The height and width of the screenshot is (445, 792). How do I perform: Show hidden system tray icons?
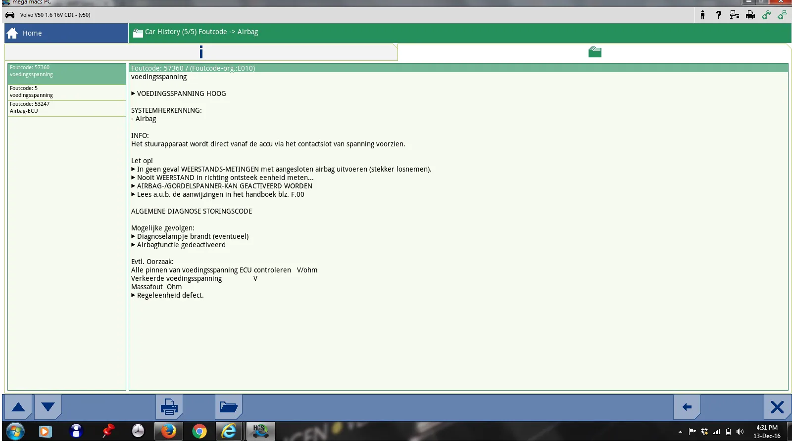(x=680, y=432)
